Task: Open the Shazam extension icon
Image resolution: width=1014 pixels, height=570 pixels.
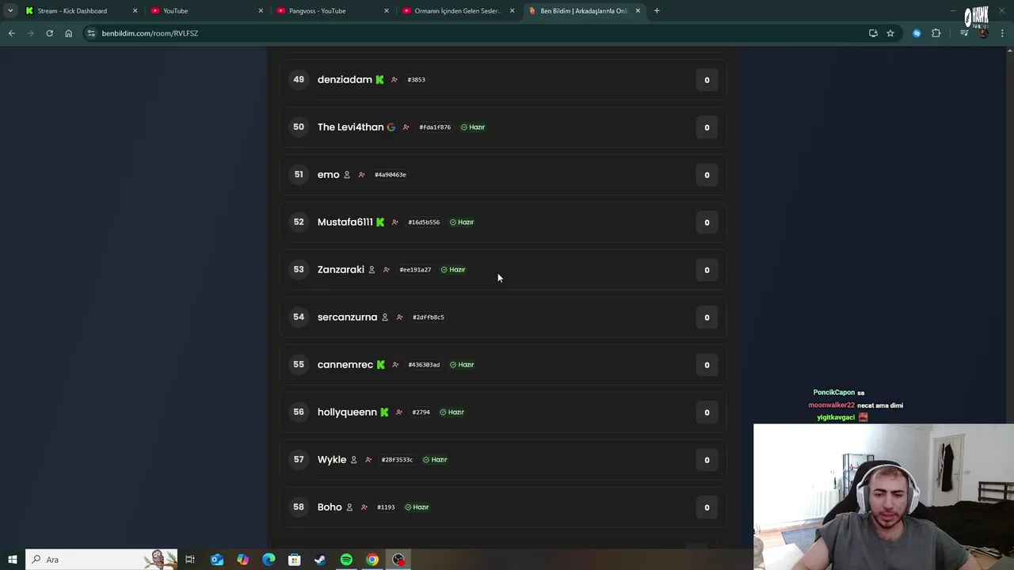Action: click(x=917, y=33)
